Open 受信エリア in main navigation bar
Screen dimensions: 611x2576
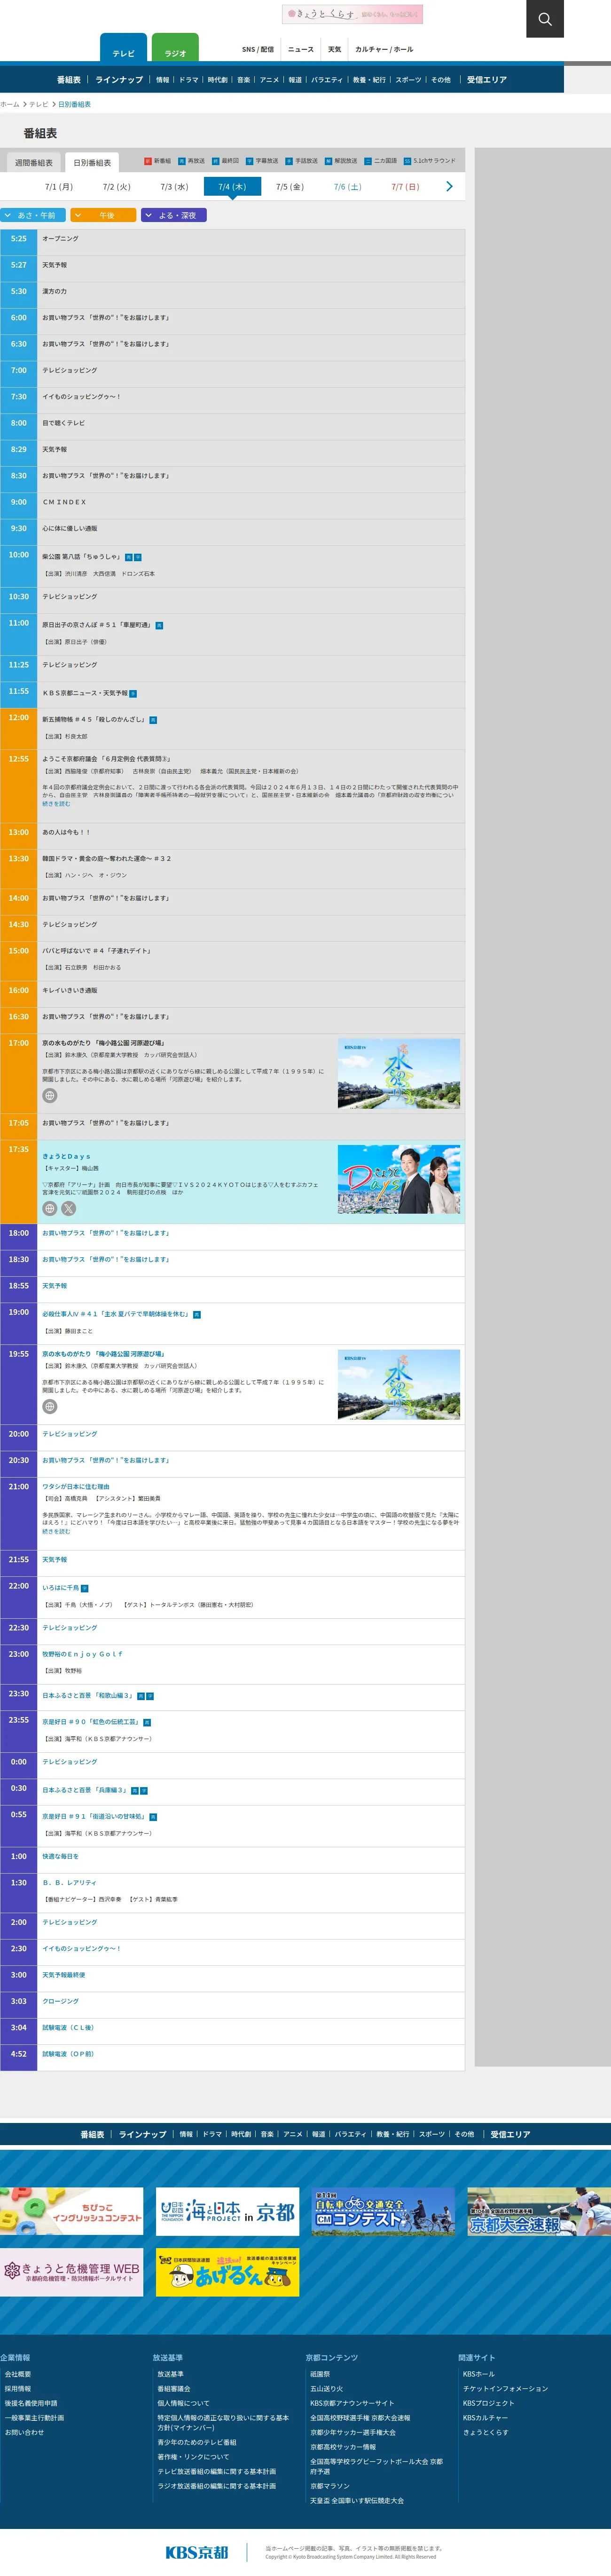click(x=487, y=80)
